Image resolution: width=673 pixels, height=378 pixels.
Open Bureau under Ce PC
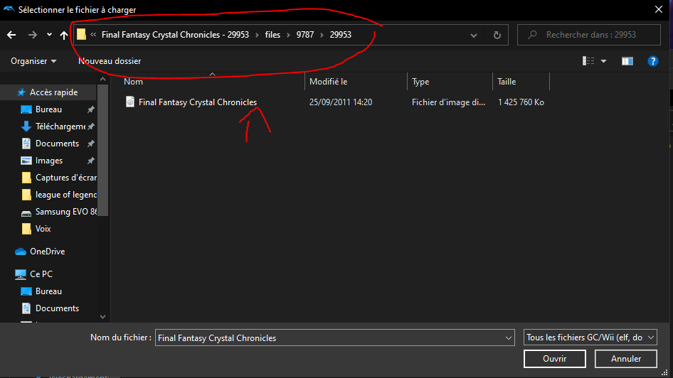[48, 291]
